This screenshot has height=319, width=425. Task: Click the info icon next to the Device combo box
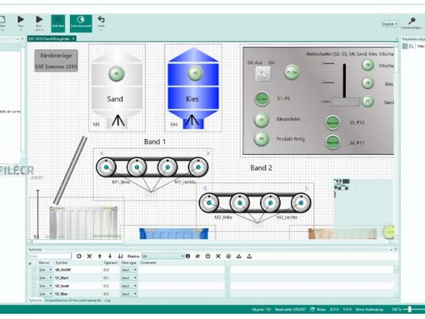click(188, 256)
